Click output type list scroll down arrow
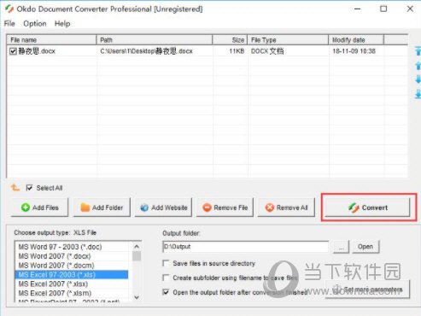Viewport: 421px width, 316px height. click(137, 297)
